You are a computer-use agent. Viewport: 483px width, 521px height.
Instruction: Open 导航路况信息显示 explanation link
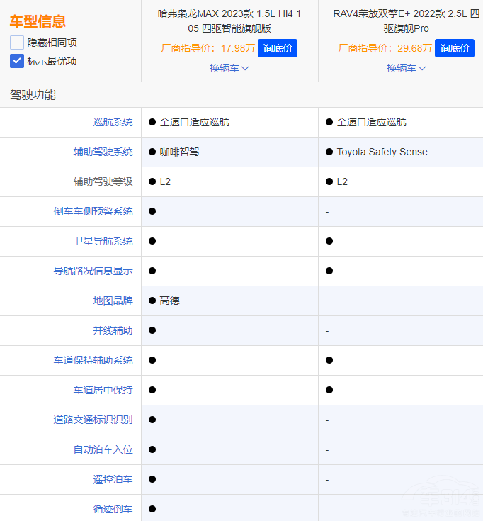click(x=93, y=271)
